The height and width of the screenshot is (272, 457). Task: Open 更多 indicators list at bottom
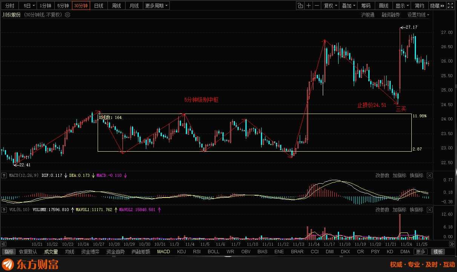[x=421, y=252]
